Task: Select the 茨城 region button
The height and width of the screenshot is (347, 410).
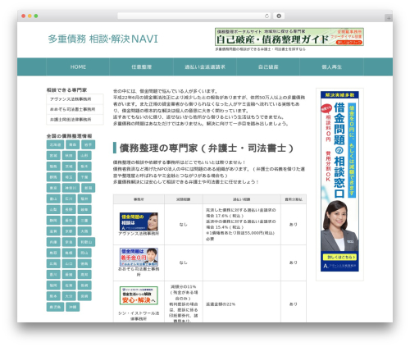Action: (x=69, y=167)
